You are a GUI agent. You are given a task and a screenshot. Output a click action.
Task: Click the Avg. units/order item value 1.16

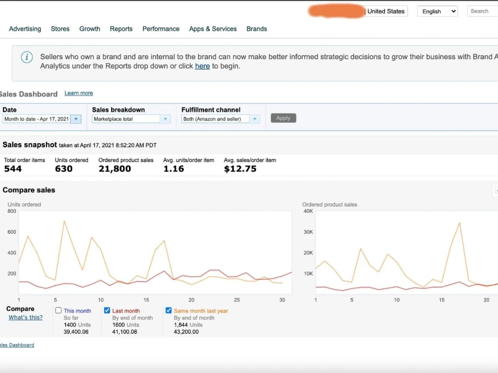coord(173,169)
